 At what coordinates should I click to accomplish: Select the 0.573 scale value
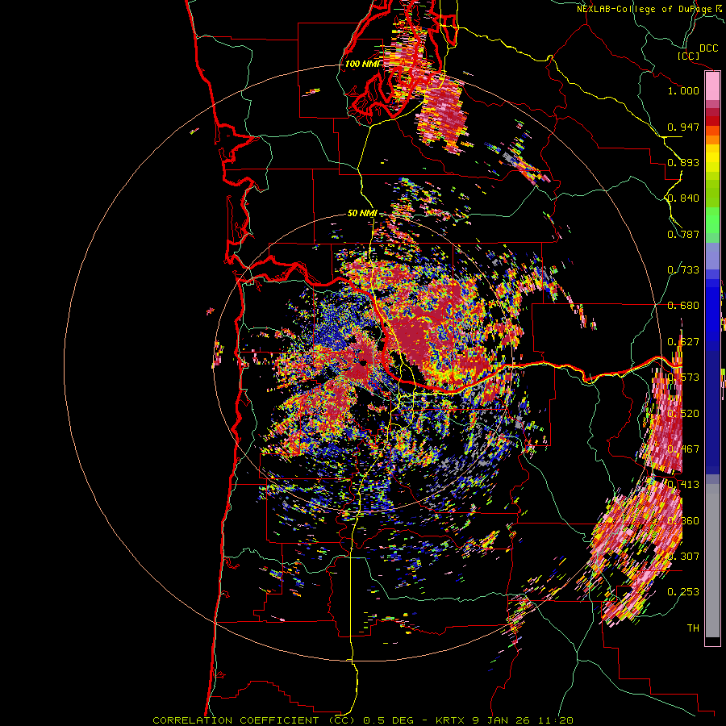683,378
